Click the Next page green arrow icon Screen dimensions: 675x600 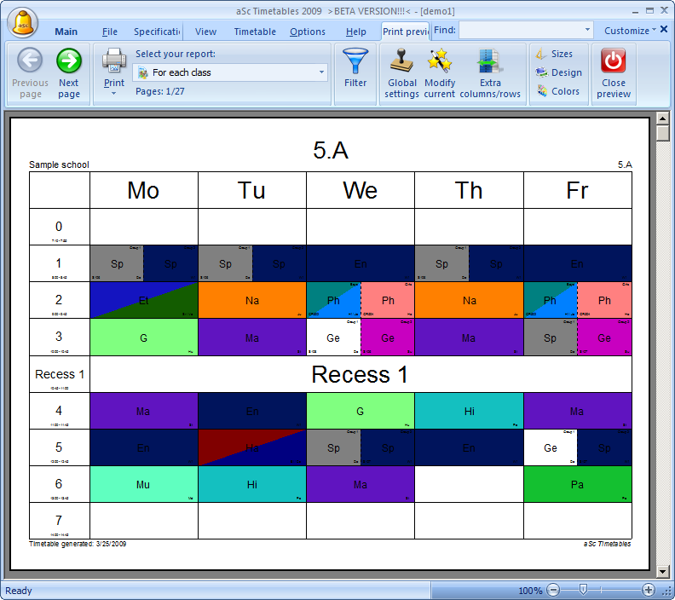pos(69,61)
